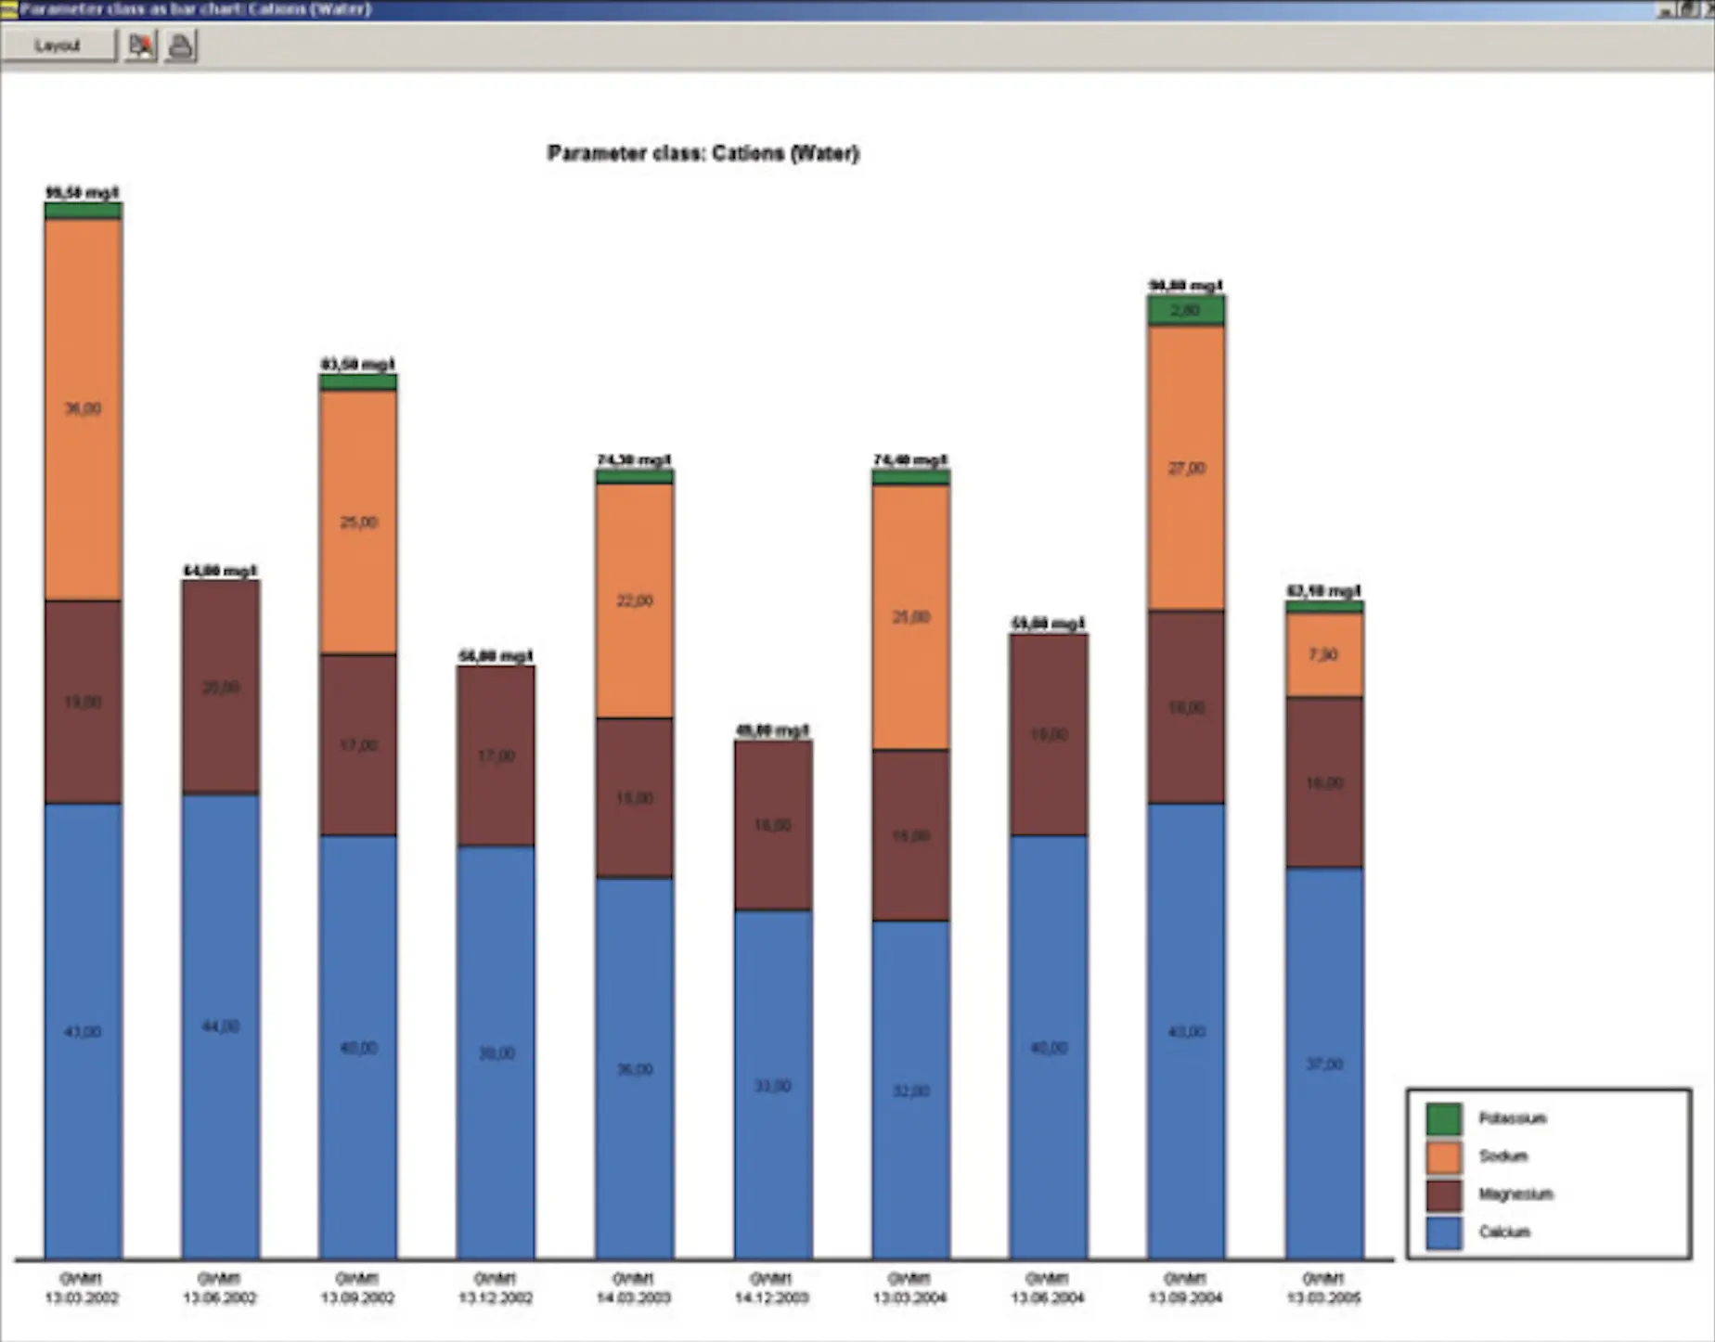The width and height of the screenshot is (1715, 1342).
Task: Select the Sodium segment of the 13.09.2004 bar
Action: [x=1186, y=468]
